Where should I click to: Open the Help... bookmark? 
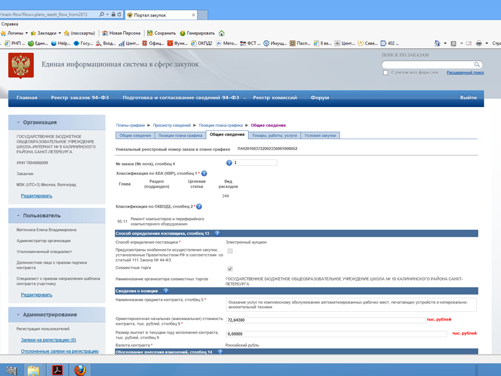coord(61,43)
